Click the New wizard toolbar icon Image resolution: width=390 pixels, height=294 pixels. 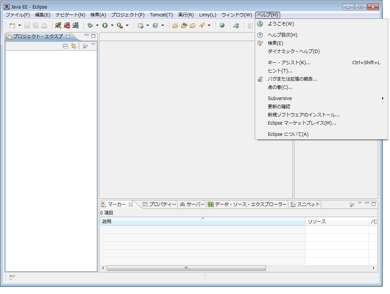12,25
